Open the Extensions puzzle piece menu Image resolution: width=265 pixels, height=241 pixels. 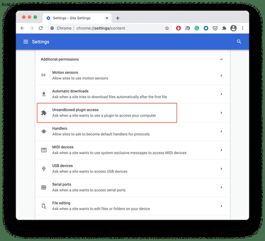[224, 28]
